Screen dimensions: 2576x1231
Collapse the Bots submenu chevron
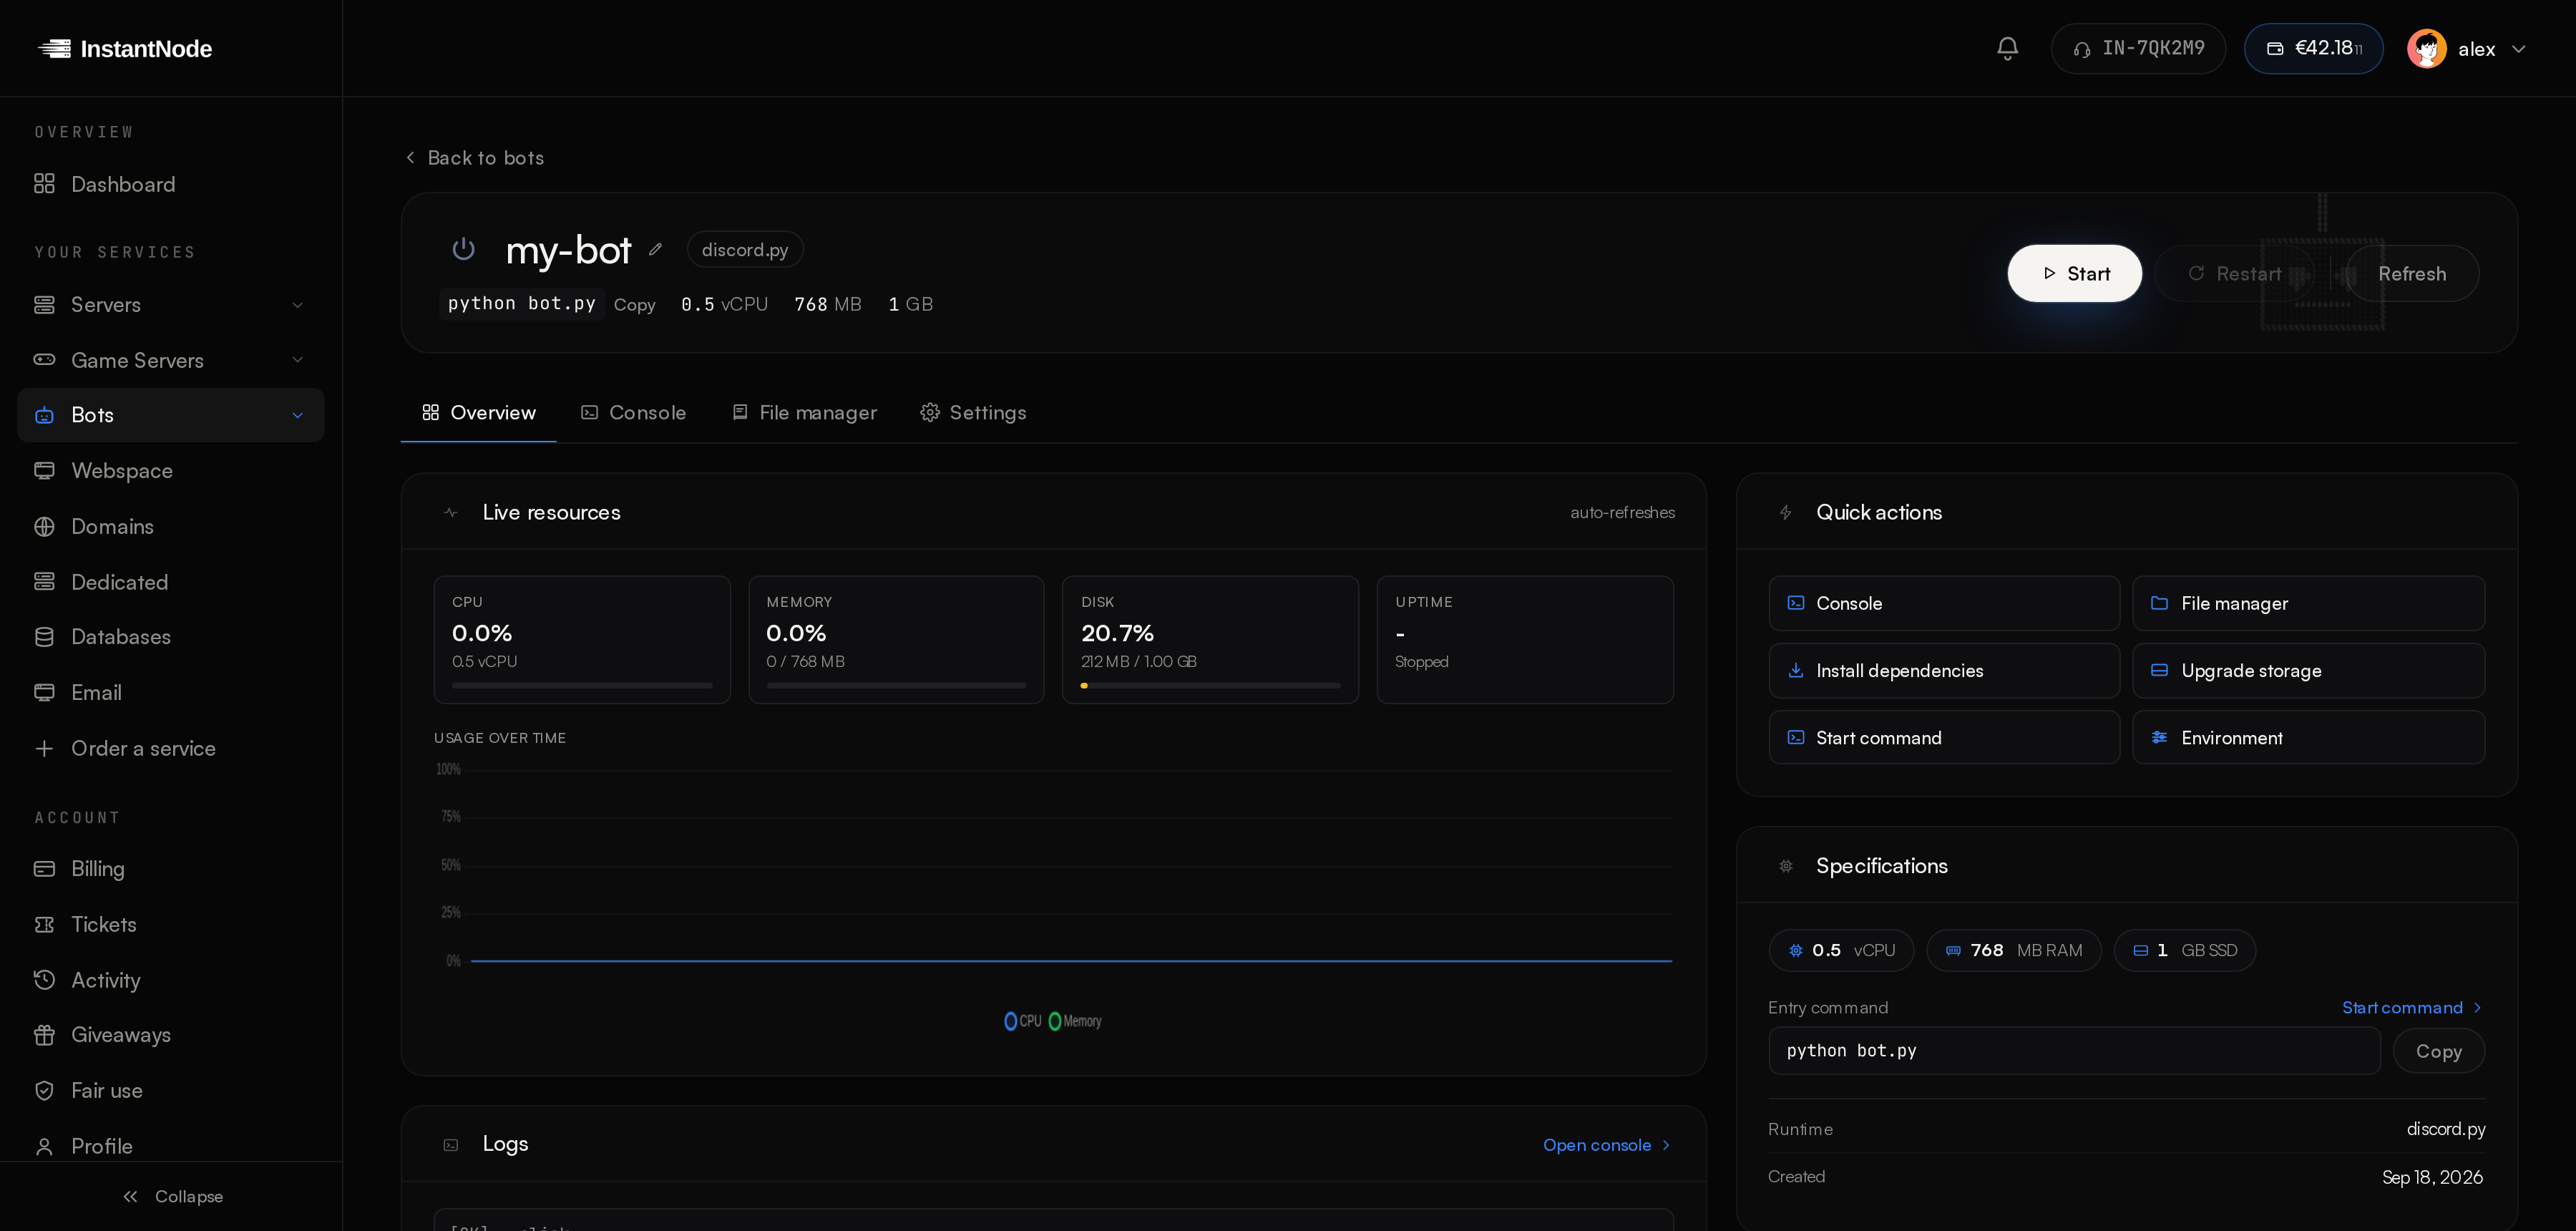click(x=297, y=415)
